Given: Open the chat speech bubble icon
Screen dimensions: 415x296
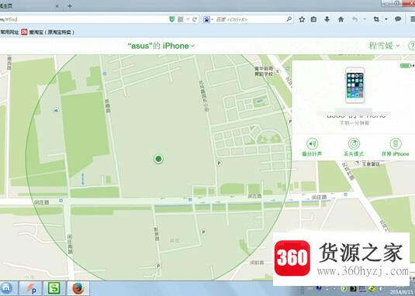Looking at the screenshot, I should [398, 19].
